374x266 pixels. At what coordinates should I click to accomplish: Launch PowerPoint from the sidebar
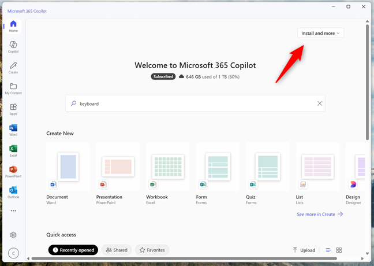[x=13, y=172]
